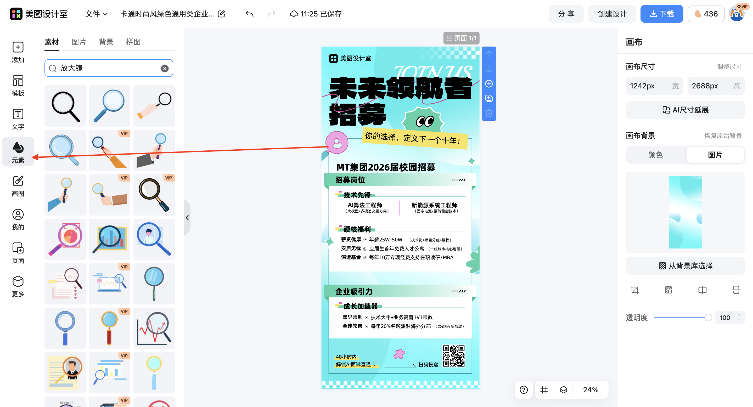Toggle the canvas grid icon at bottom right

coord(544,389)
